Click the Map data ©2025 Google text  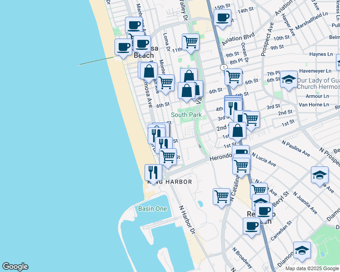point(312,269)
